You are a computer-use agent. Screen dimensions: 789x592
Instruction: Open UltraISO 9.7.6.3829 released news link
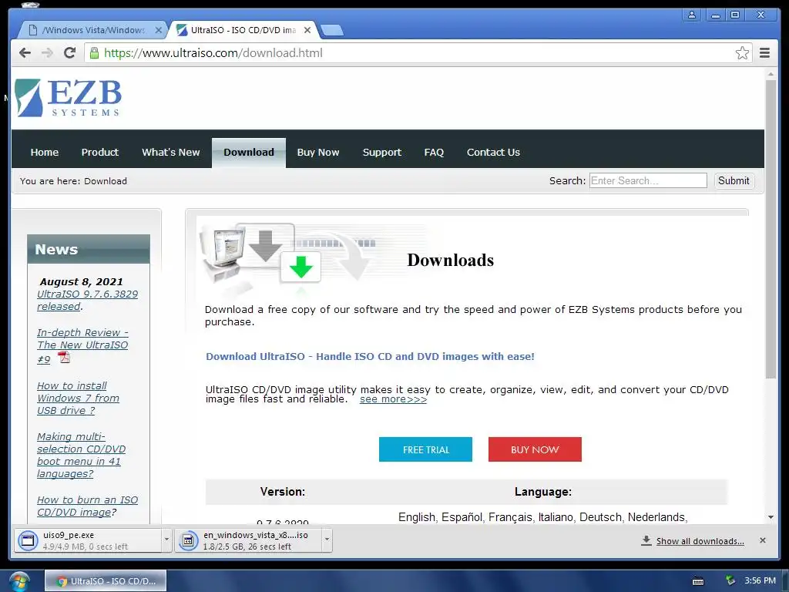click(x=87, y=300)
